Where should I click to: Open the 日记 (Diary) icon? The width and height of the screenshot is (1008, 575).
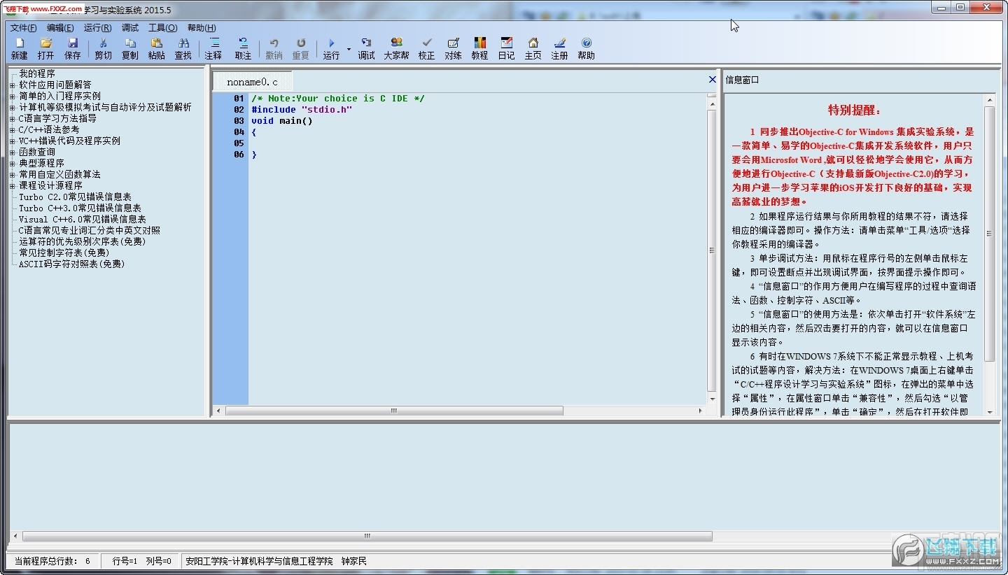pyautogui.click(x=506, y=48)
